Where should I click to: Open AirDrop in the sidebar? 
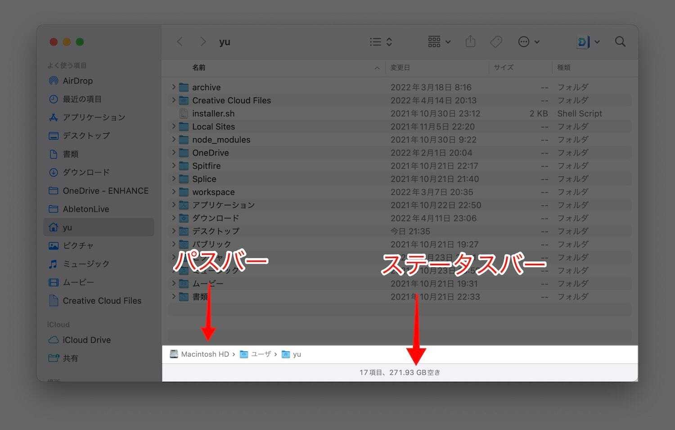[99, 81]
